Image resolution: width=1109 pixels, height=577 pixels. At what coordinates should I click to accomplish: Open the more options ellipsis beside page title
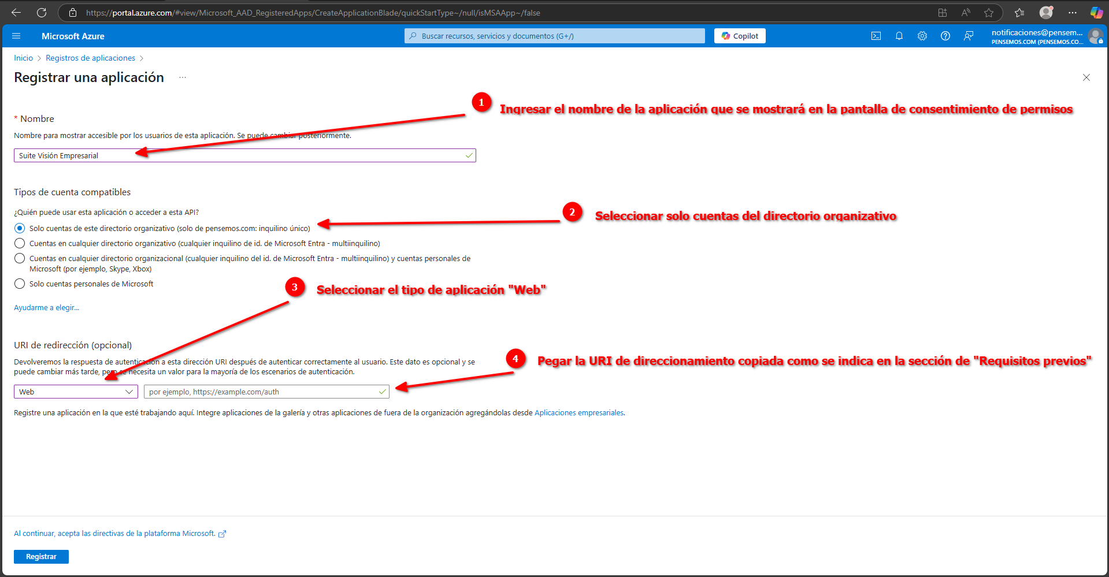pyautogui.click(x=183, y=77)
